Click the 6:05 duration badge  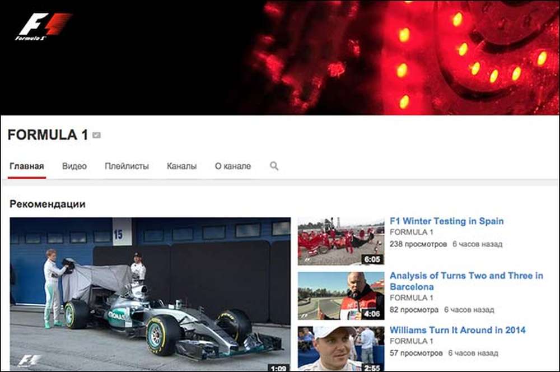pyautogui.click(x=372, y=259)
